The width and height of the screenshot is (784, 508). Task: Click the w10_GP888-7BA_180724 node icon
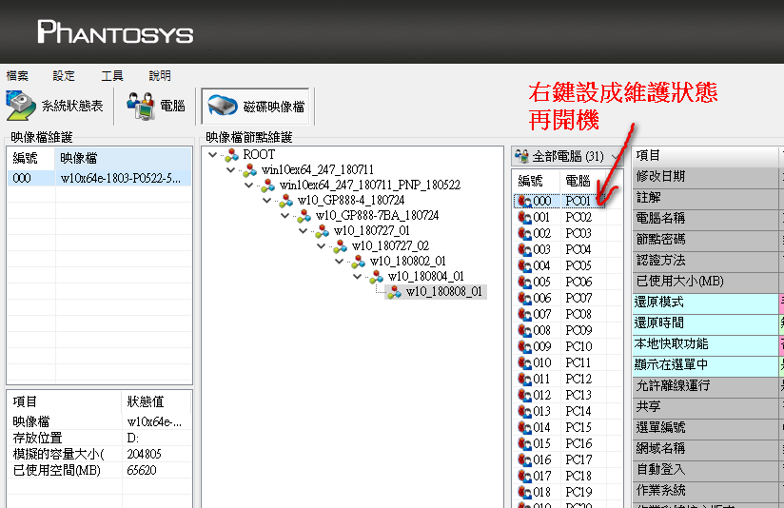pos(304,216)
